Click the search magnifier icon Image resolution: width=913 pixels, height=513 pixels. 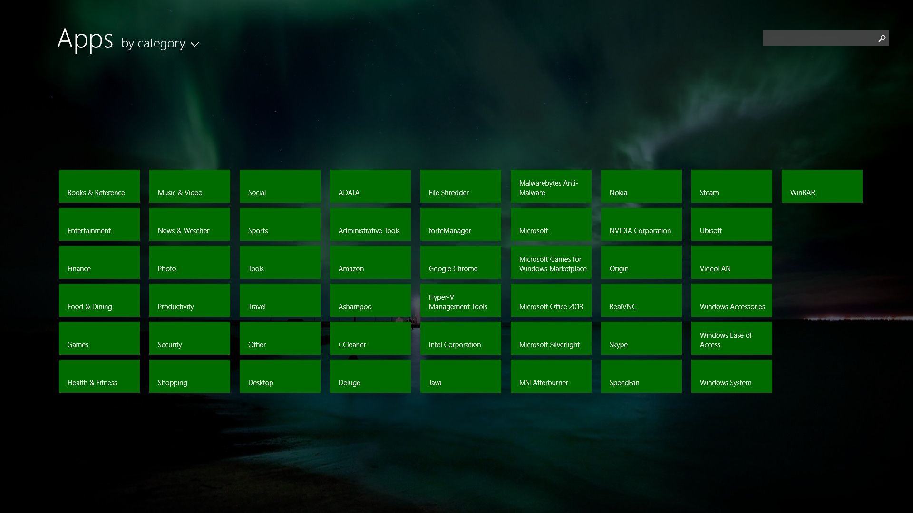(x=882, y=38)
